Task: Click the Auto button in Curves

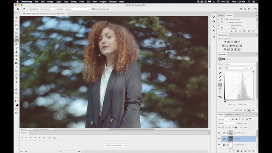Action: coord(251,68)
